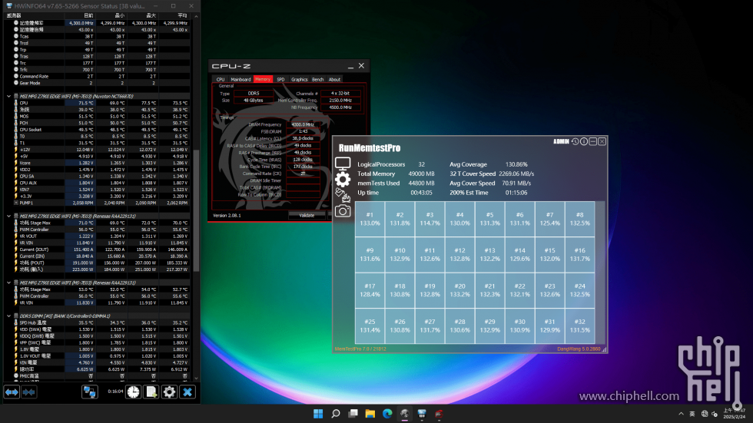Open About tab in CPU-Z
753x423 pixels.
[334, 80]
